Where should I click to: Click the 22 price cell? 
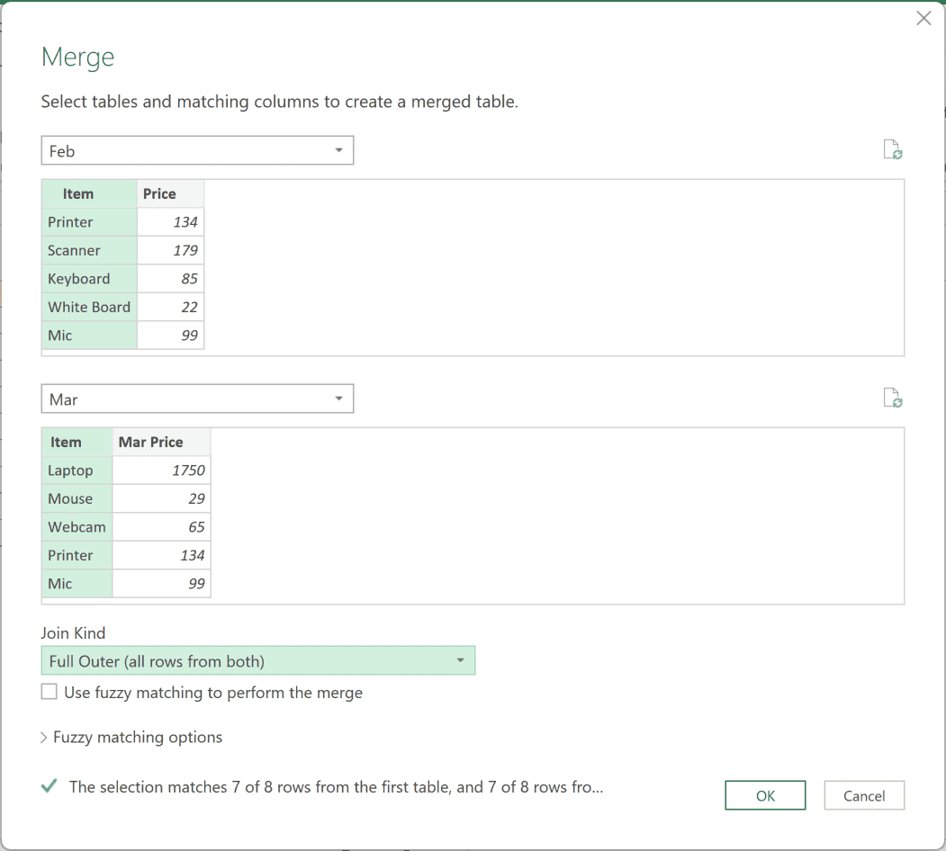tap(171, 307)
